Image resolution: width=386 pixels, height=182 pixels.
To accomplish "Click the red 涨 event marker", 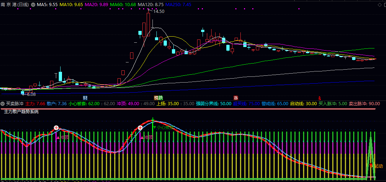I will [236, 98].
